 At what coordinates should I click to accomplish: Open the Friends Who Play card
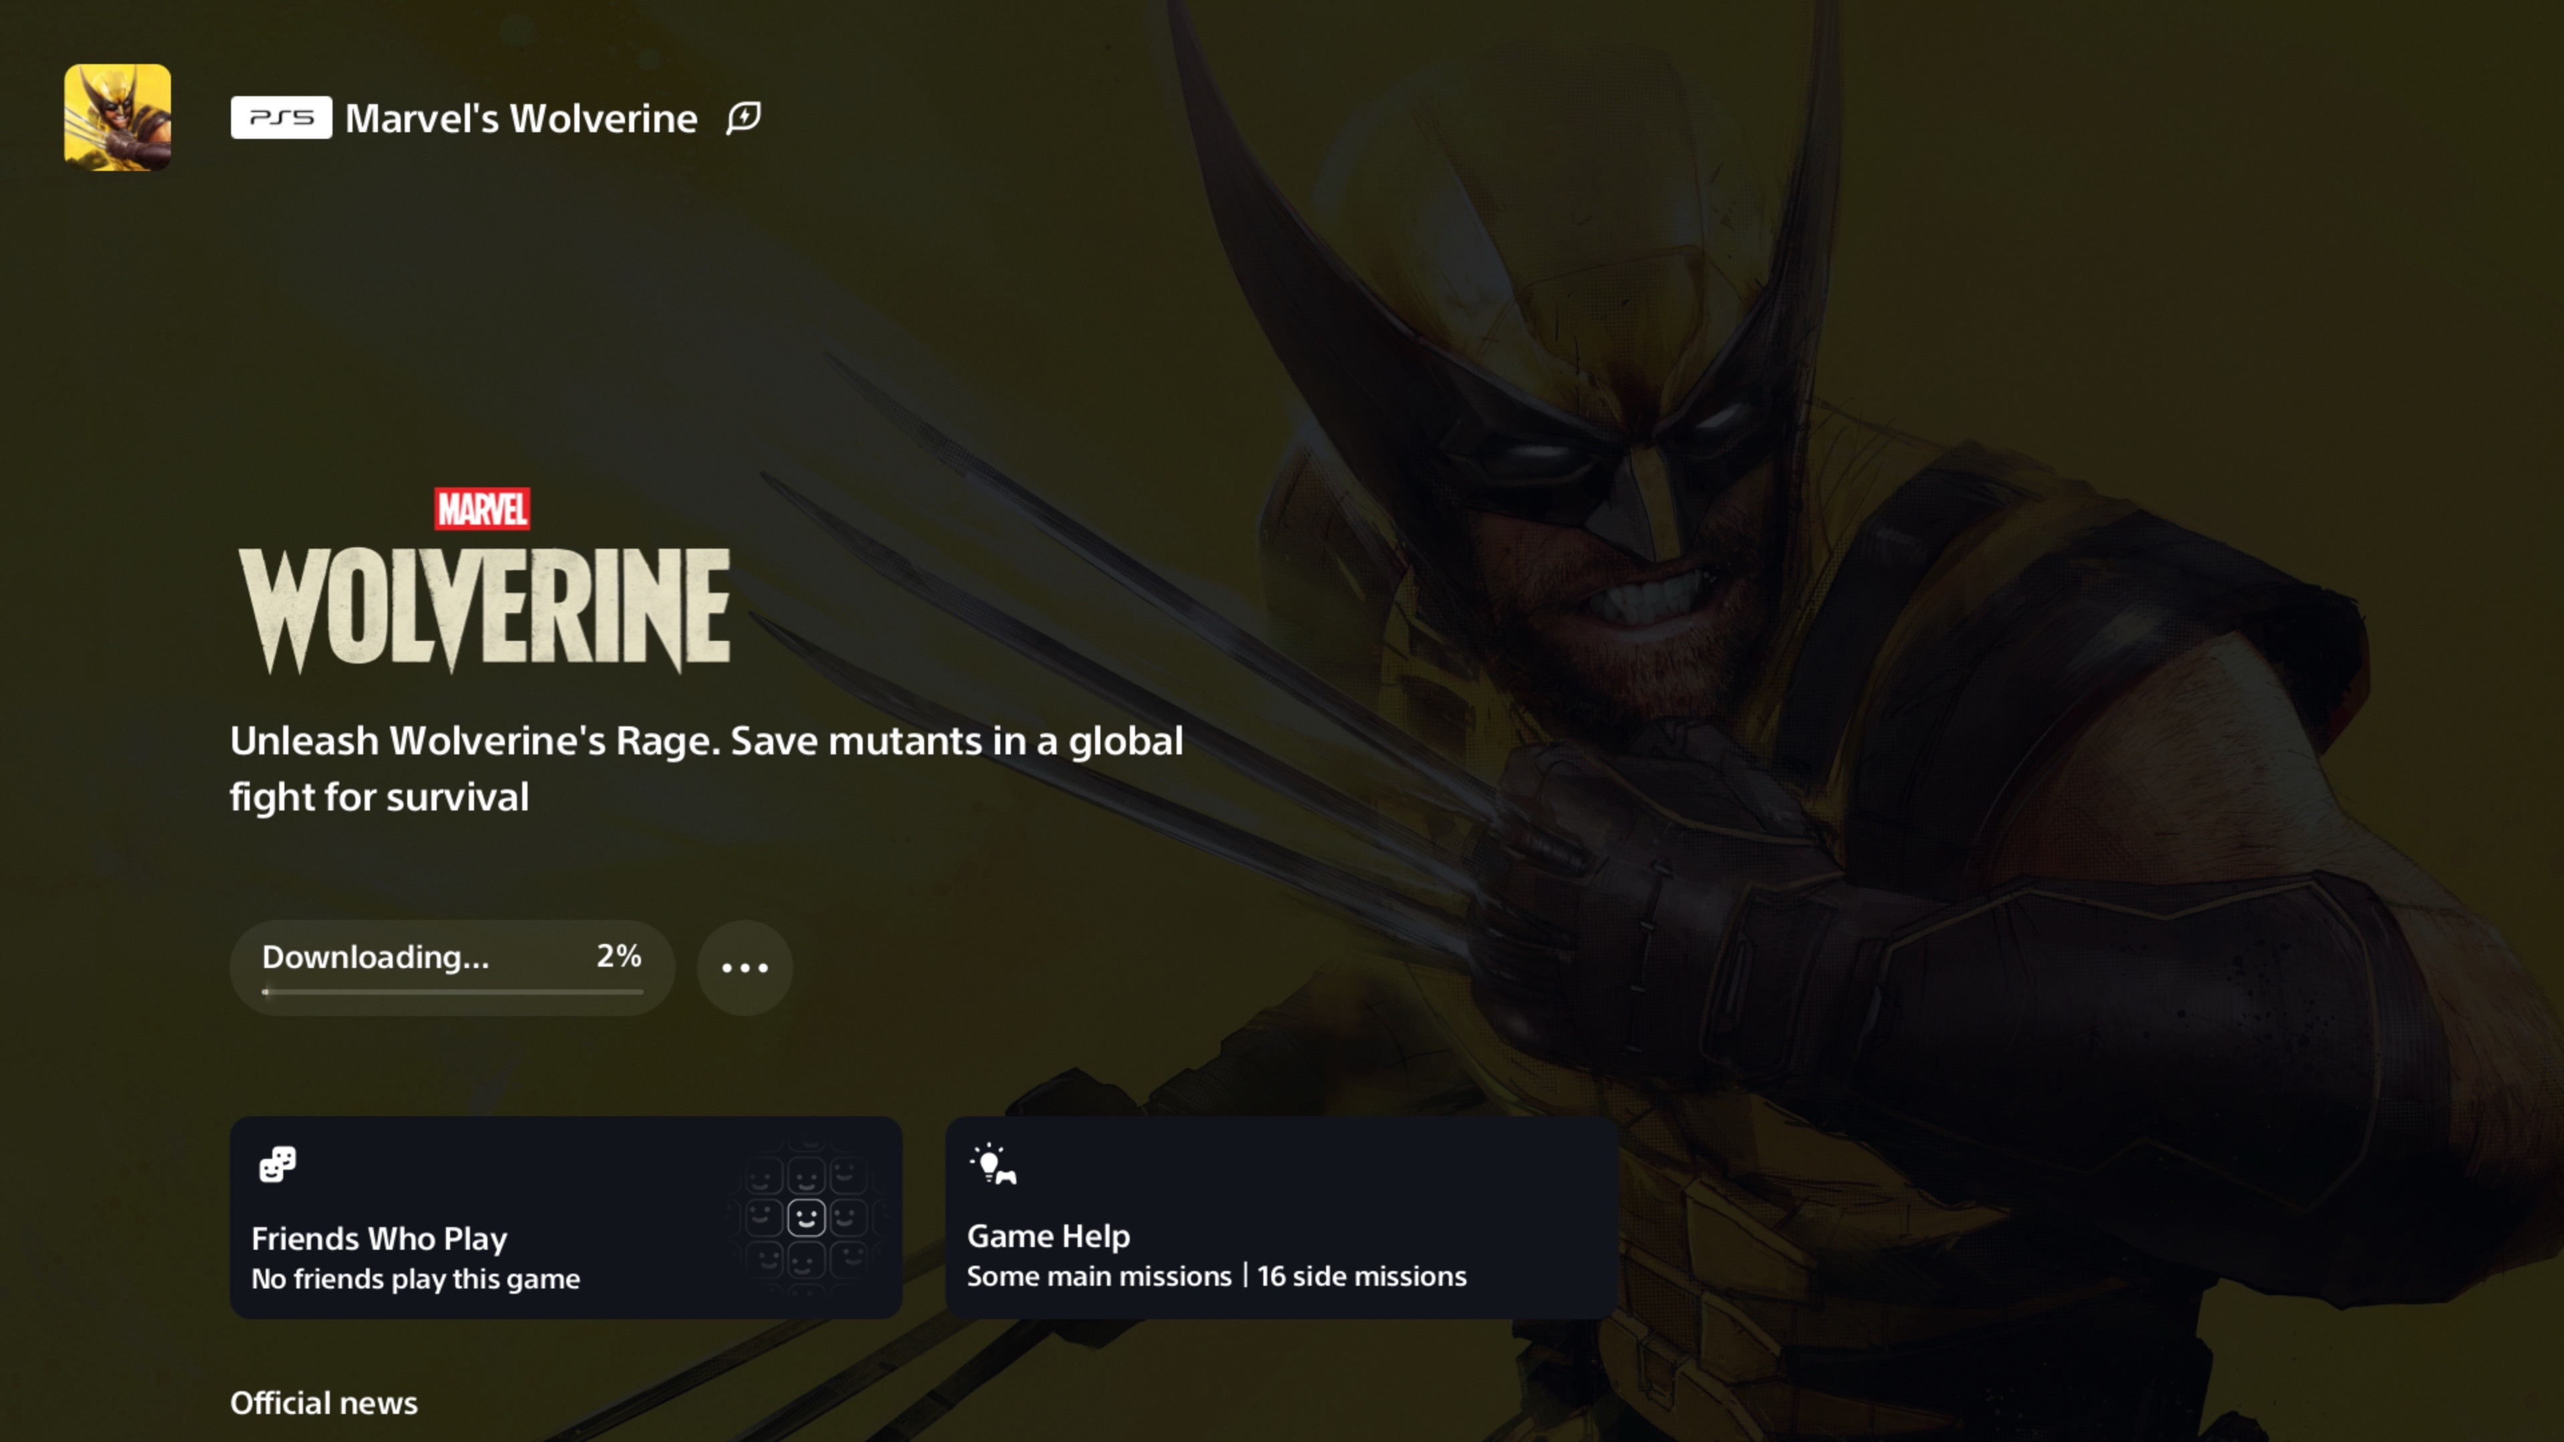point(566,1217)
